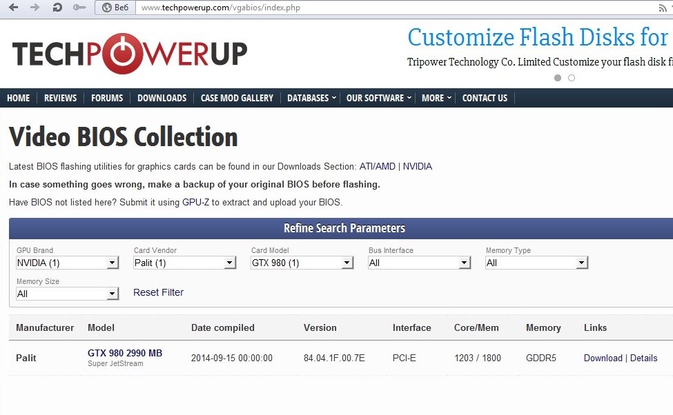This screenshot has width=673, height=415.
Task: Open DOWNLOADS in the navigation bar
Action: pyautogui.click(x=162, y=98)
